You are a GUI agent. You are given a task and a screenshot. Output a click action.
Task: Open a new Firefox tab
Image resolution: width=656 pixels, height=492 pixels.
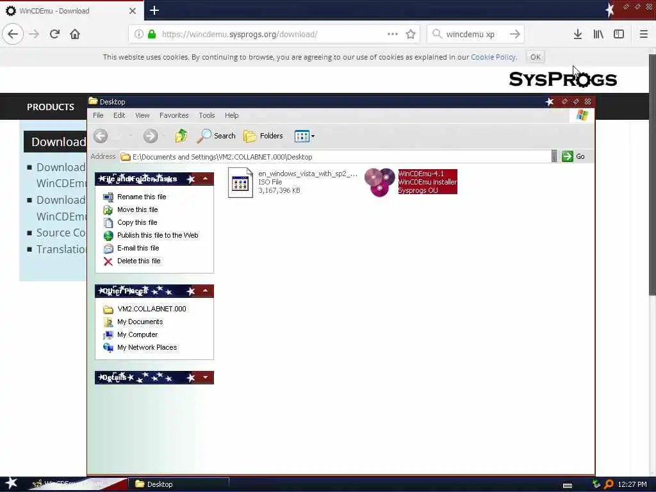[x=154, y=10]
